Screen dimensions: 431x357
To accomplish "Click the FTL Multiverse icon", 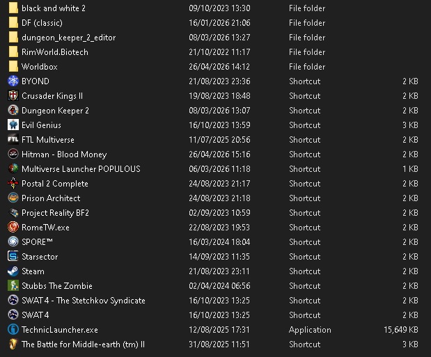I will pos(13,139).
